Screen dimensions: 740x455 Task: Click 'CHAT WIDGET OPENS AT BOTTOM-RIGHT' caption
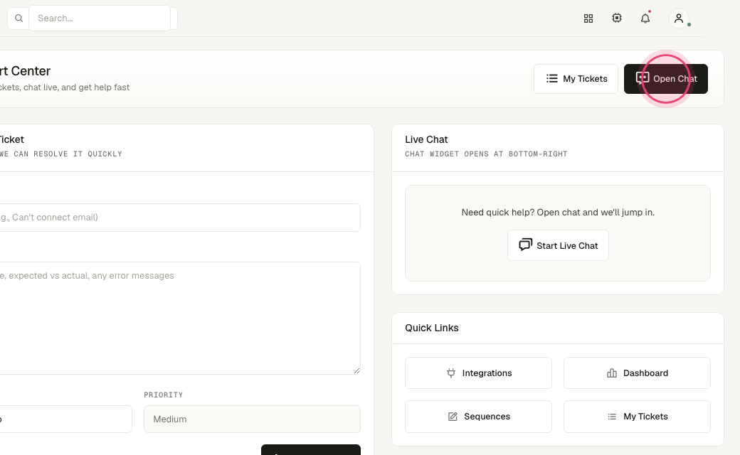click(486, 154)
